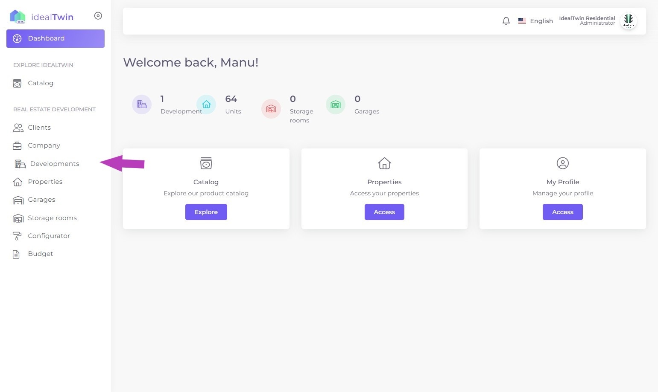Click the Configurator paint roller icon
658x392 pixels.
17,236
